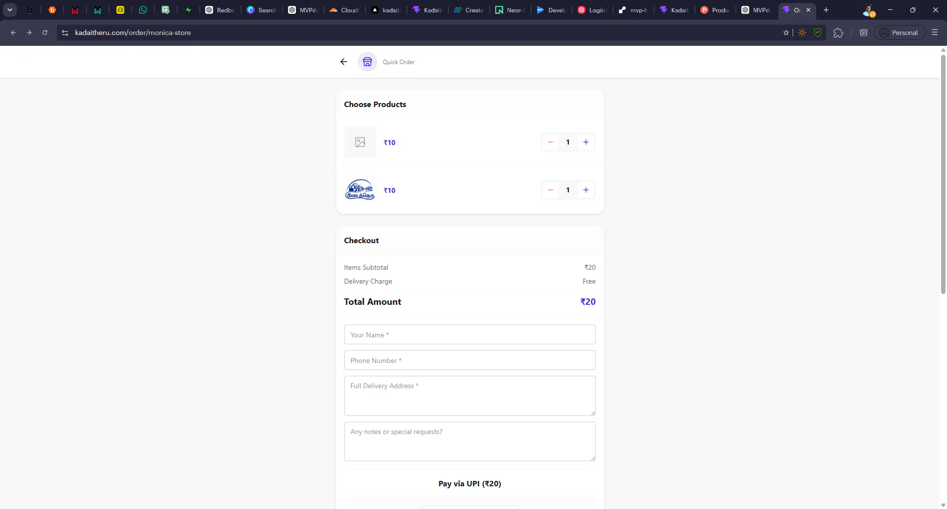The image size is (947, 509).
Task: Click the reading list icon next to Personal
Action: click(x=863, y=33)
